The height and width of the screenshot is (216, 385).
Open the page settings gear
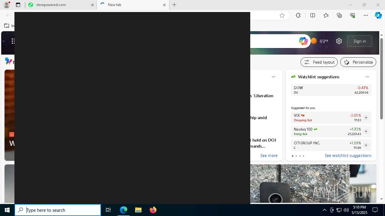(x=339, y=41)
